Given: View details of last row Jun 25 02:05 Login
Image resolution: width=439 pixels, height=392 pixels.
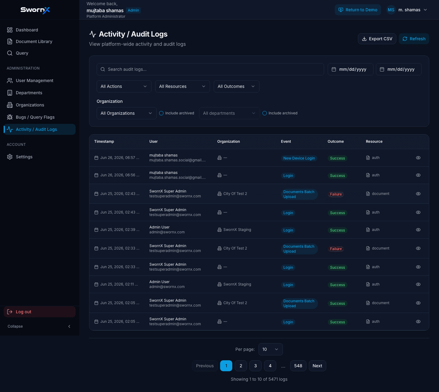Looking at the screenshot, I should [418, 322].
